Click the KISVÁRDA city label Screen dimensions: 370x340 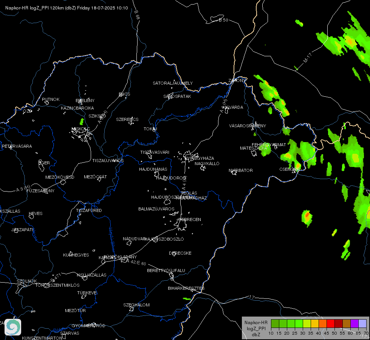[233, 107]
